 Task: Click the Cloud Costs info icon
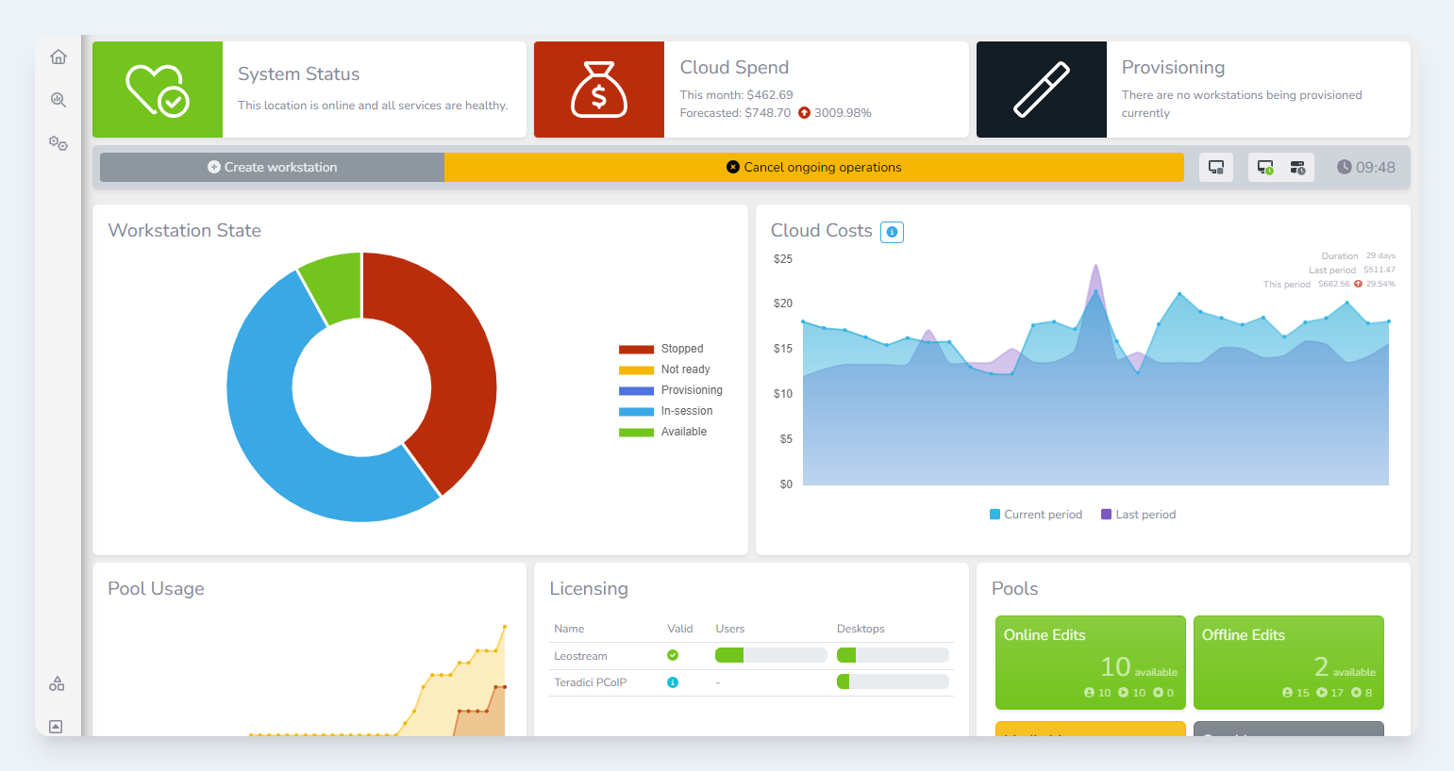pos(892,232)
